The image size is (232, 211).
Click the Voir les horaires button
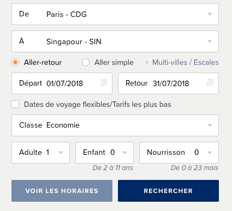tap(62, 191)
